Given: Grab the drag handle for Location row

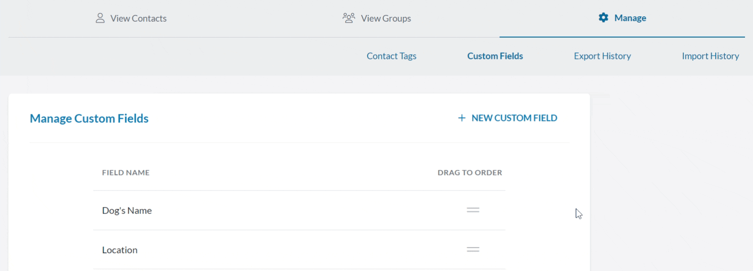Looking at the screenshot, I should point(473,250).
